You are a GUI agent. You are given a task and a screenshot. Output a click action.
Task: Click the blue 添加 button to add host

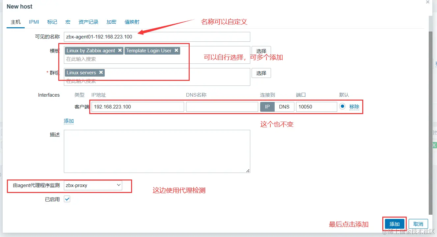pos(395,224)
